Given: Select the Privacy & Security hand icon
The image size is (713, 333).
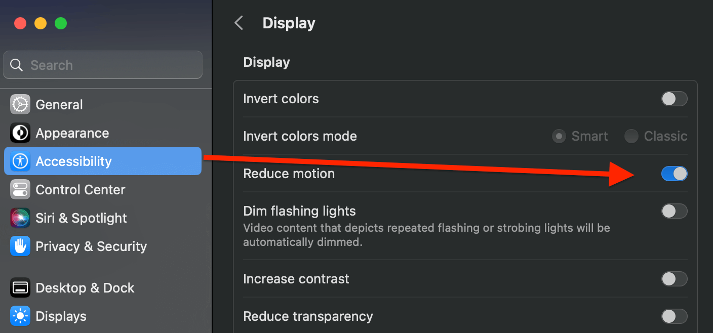Looking at the screenshot, I should (20, 246).
